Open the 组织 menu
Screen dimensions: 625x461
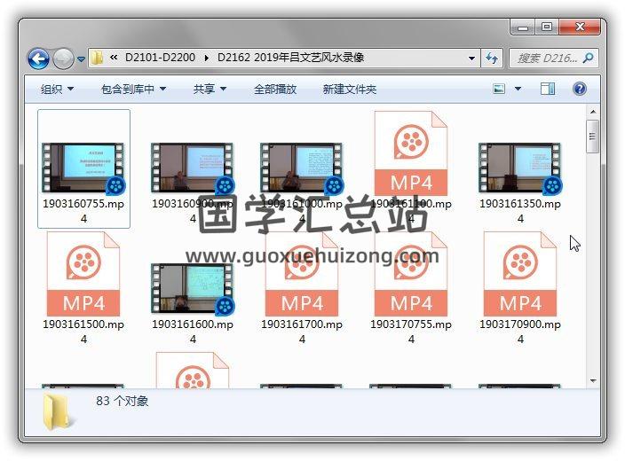[x=57, y=89]
